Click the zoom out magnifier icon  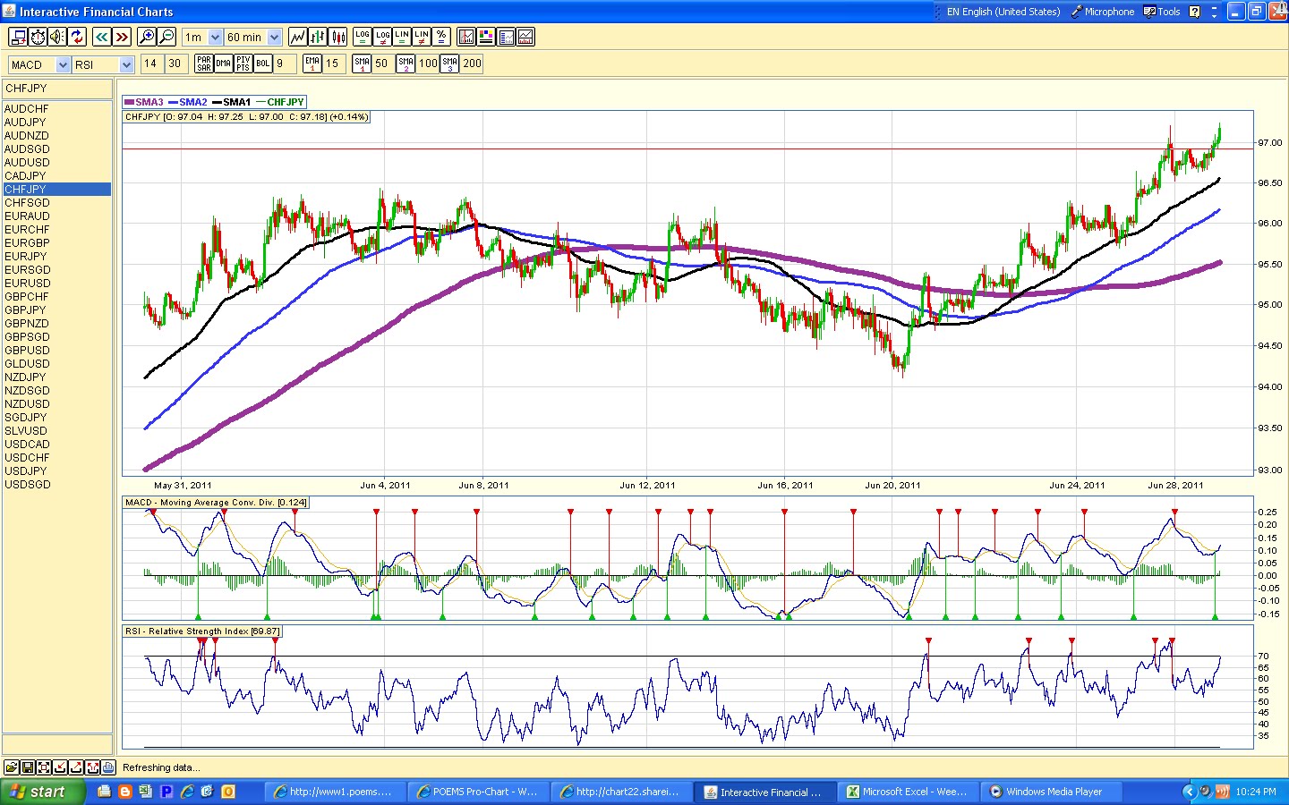(166, 37)
